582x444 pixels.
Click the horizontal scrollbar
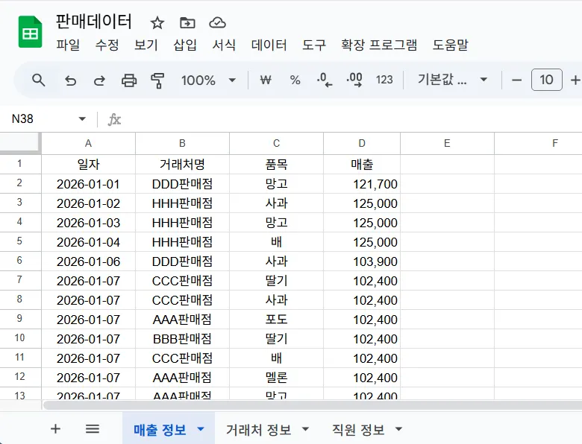tap(313, 405)
